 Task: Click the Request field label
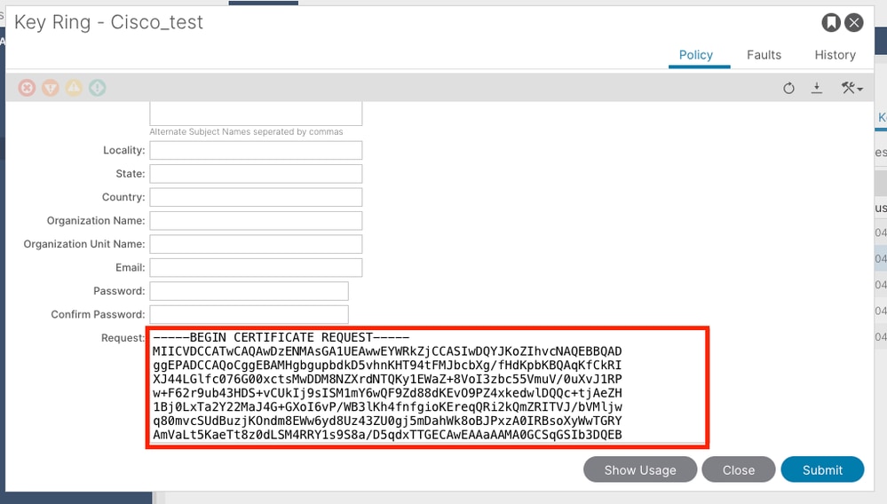pyautogui.click(x=123, y=338)
